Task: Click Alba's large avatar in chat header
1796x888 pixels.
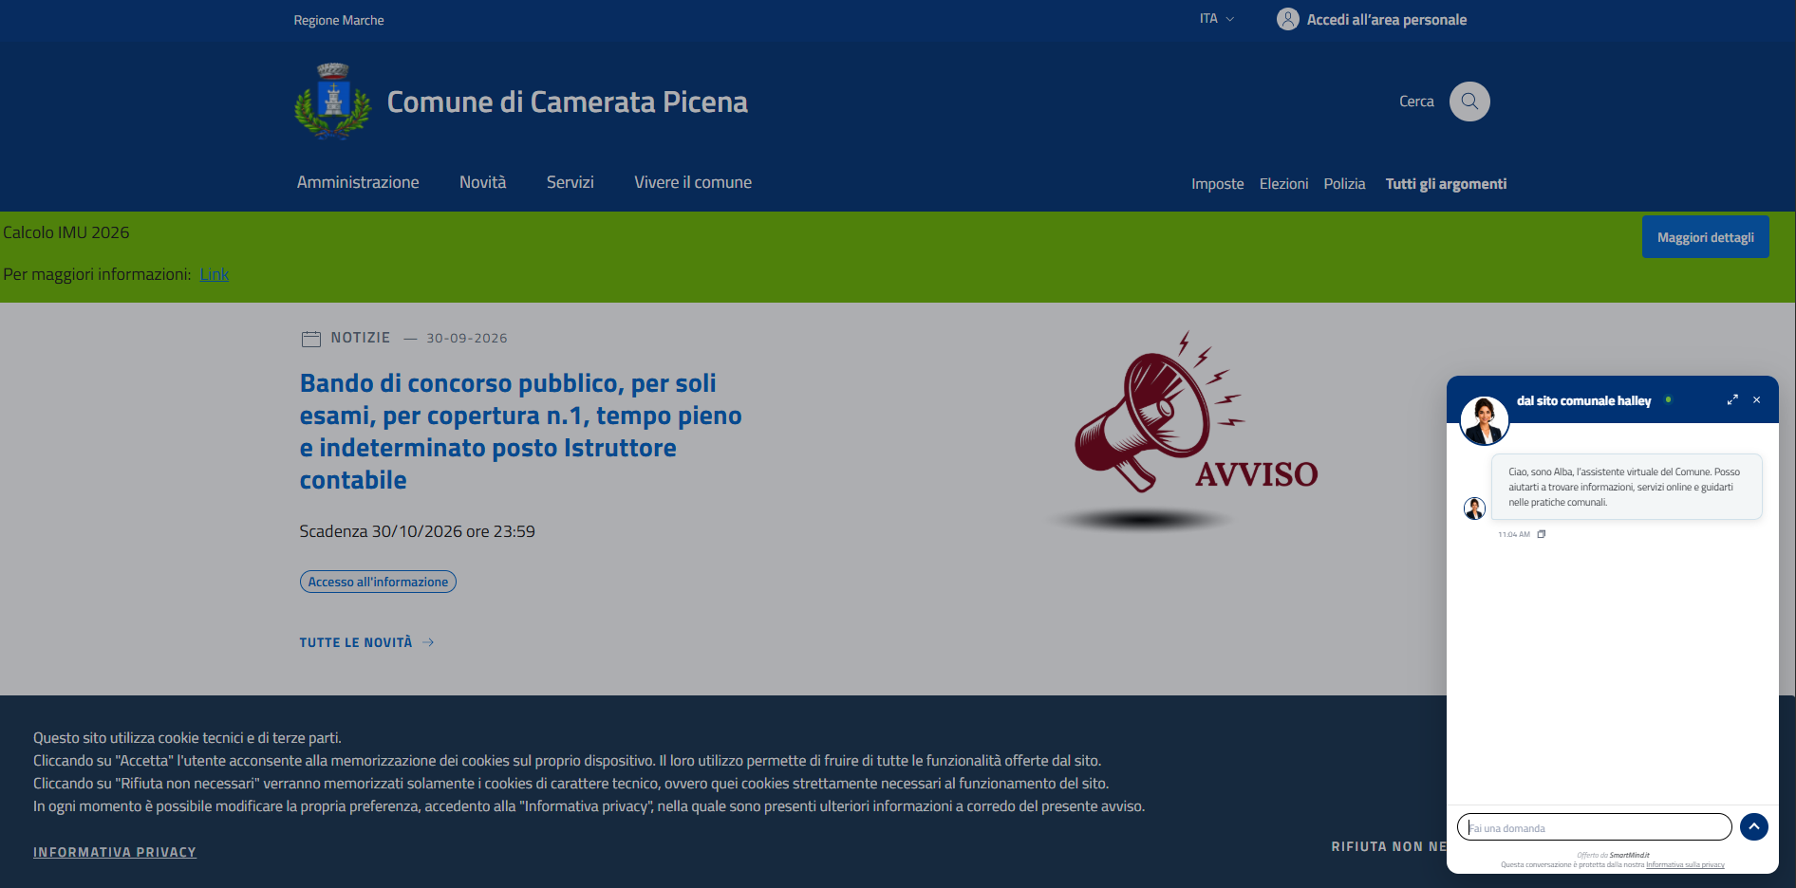Action: click(1485, 420)
